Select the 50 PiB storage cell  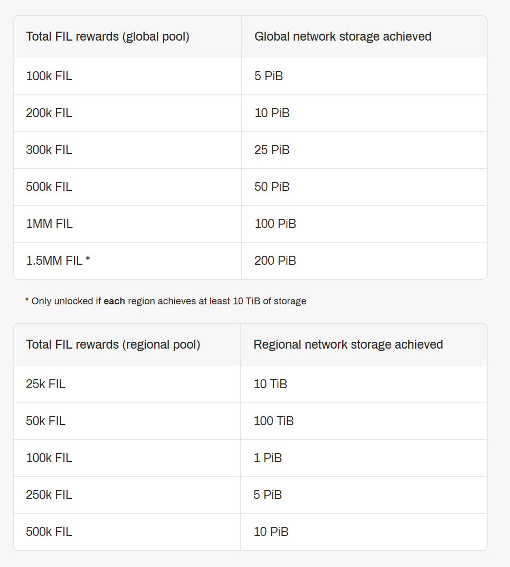point(272,187)
